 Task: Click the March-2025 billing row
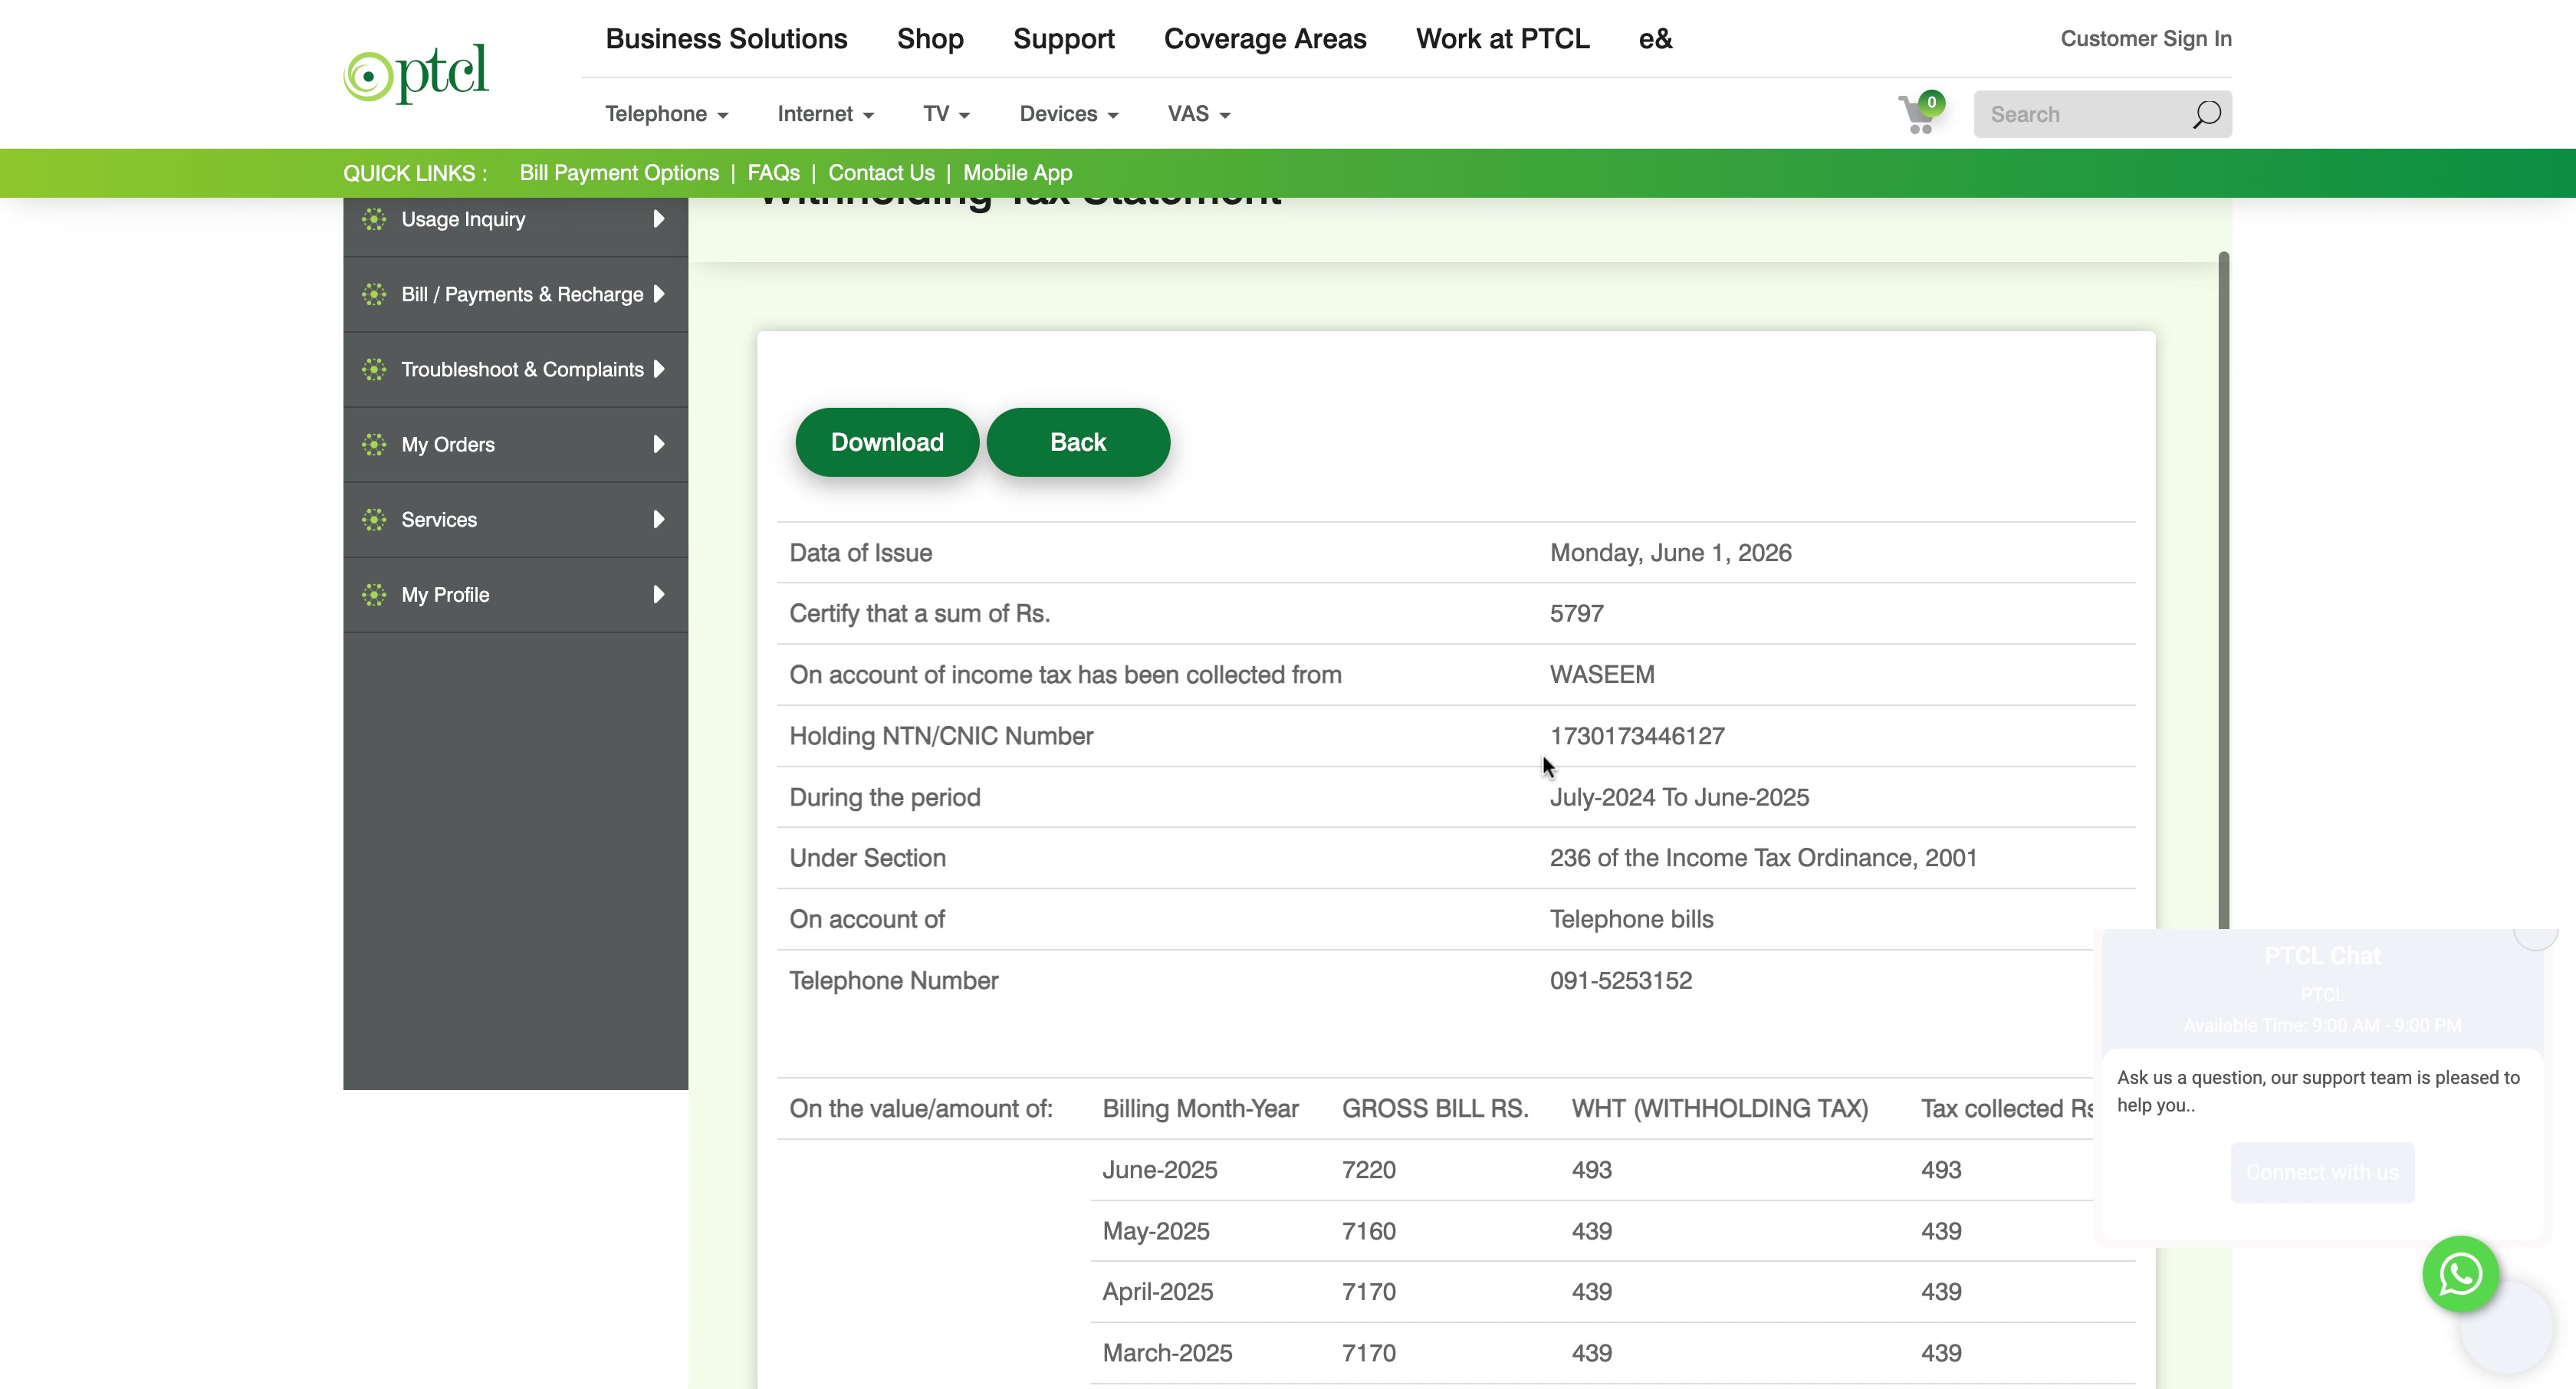(1612, 1353)
